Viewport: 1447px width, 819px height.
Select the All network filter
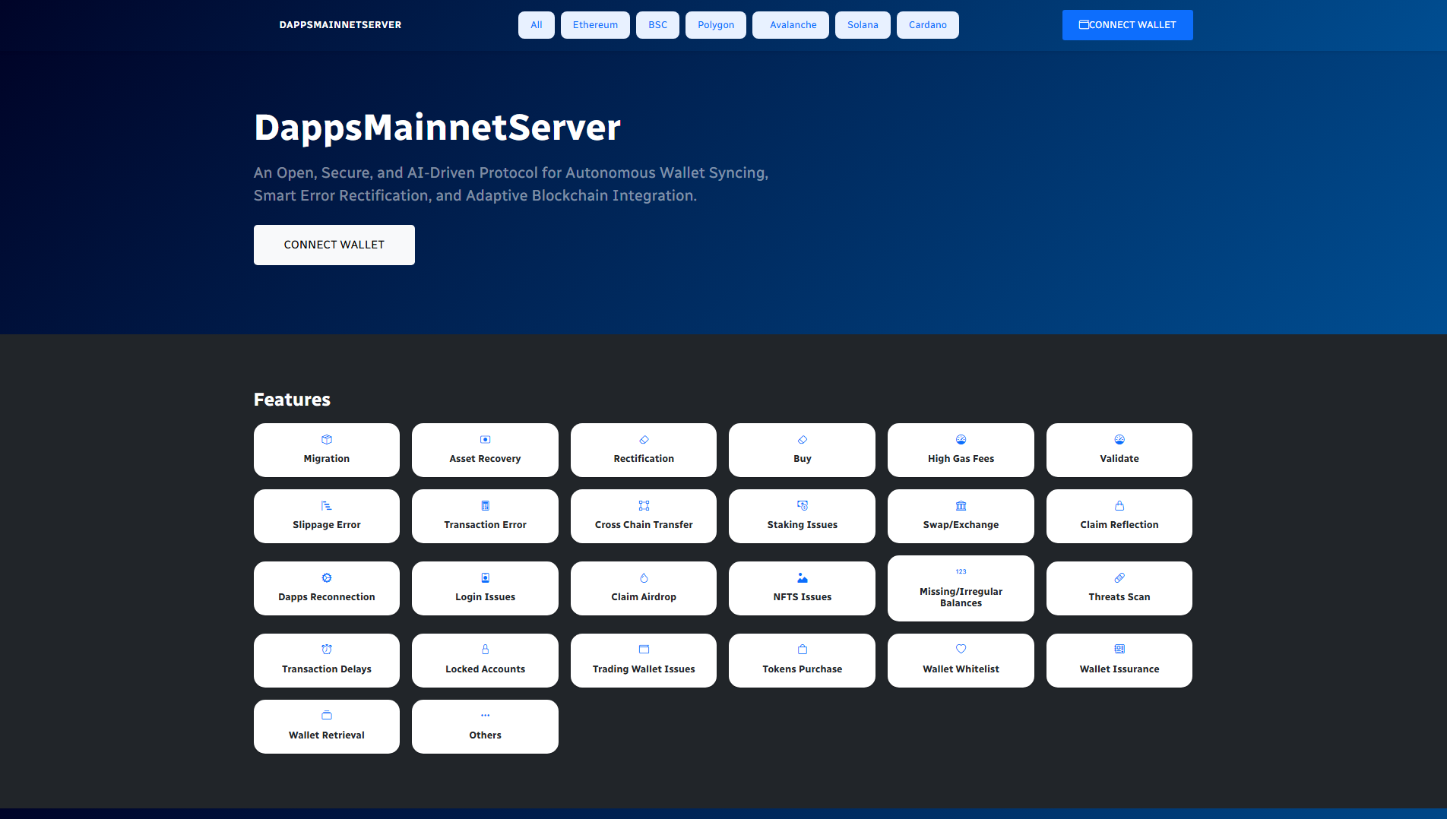point(537,25)
